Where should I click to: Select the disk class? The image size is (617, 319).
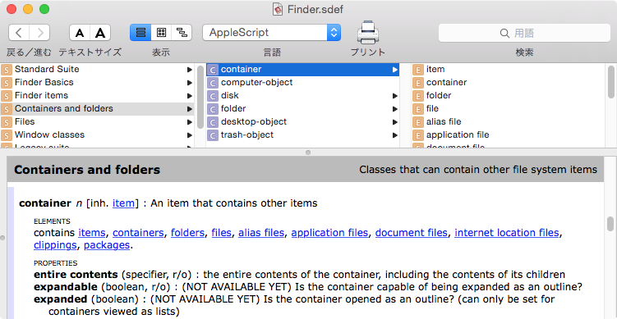pyautogui.click(x=302, y=95)
